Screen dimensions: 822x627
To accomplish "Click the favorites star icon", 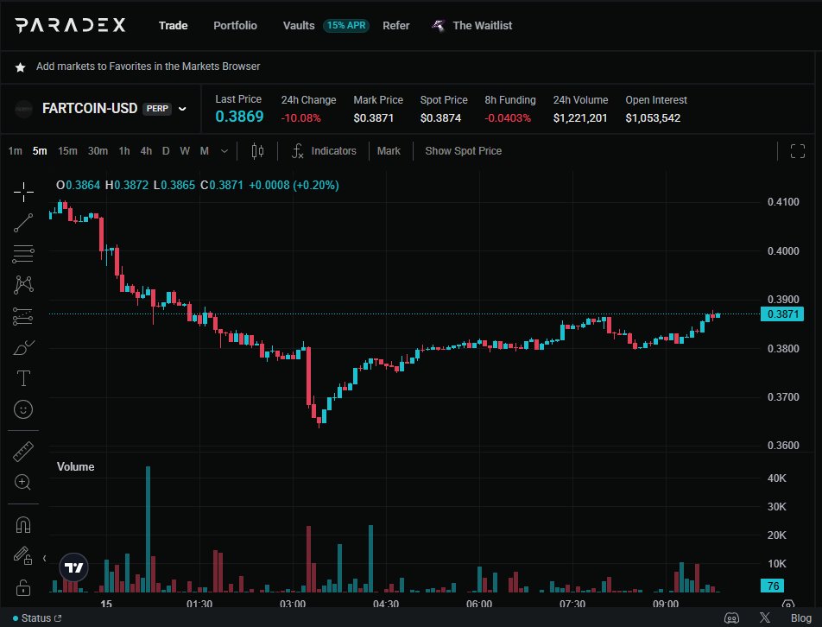I will coord(21,67).
